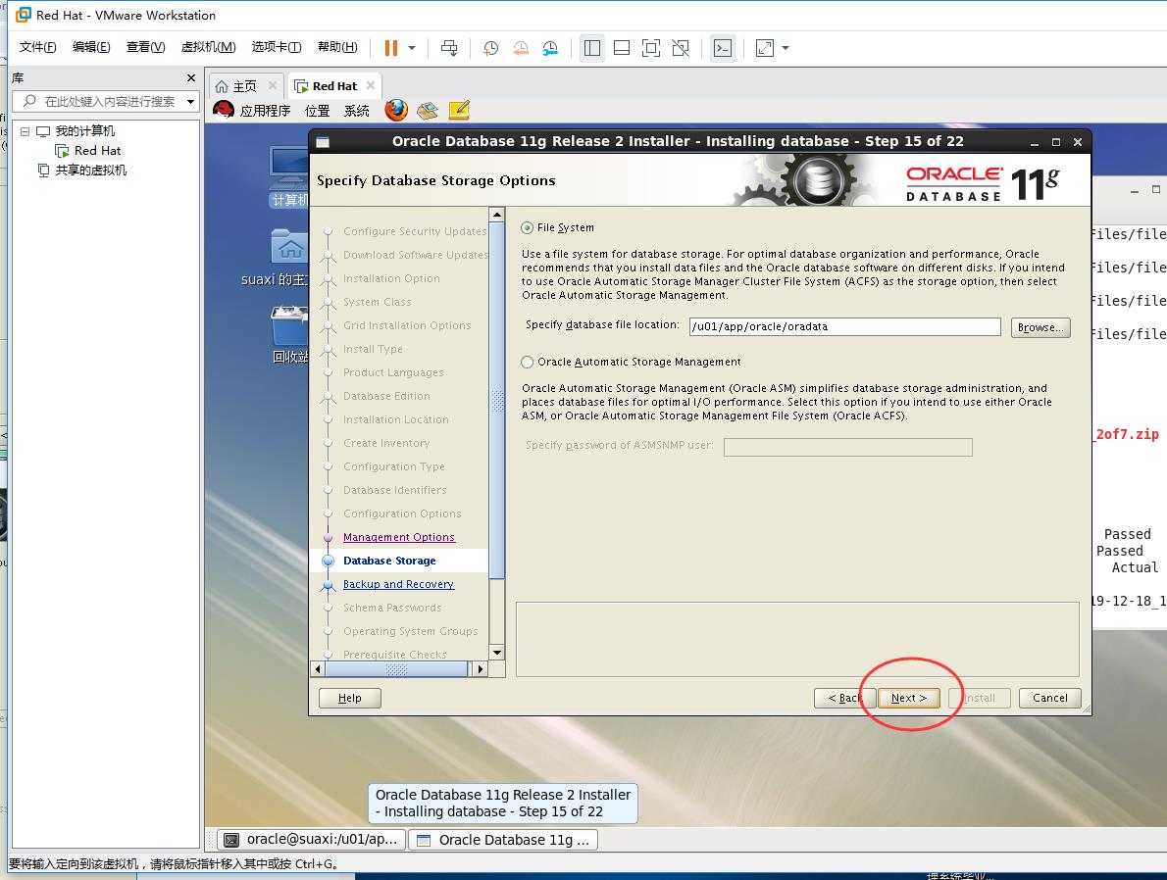Select Red Hat in library tree

97,150
